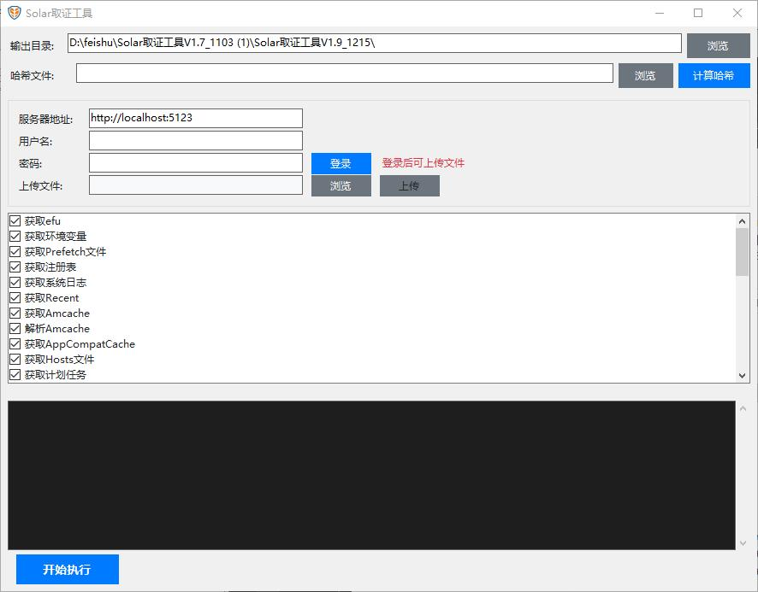Uncheck 获取Hosts文件 item
Screen dimensions: 758x592
pyautogui.click(x=15, y=360)
